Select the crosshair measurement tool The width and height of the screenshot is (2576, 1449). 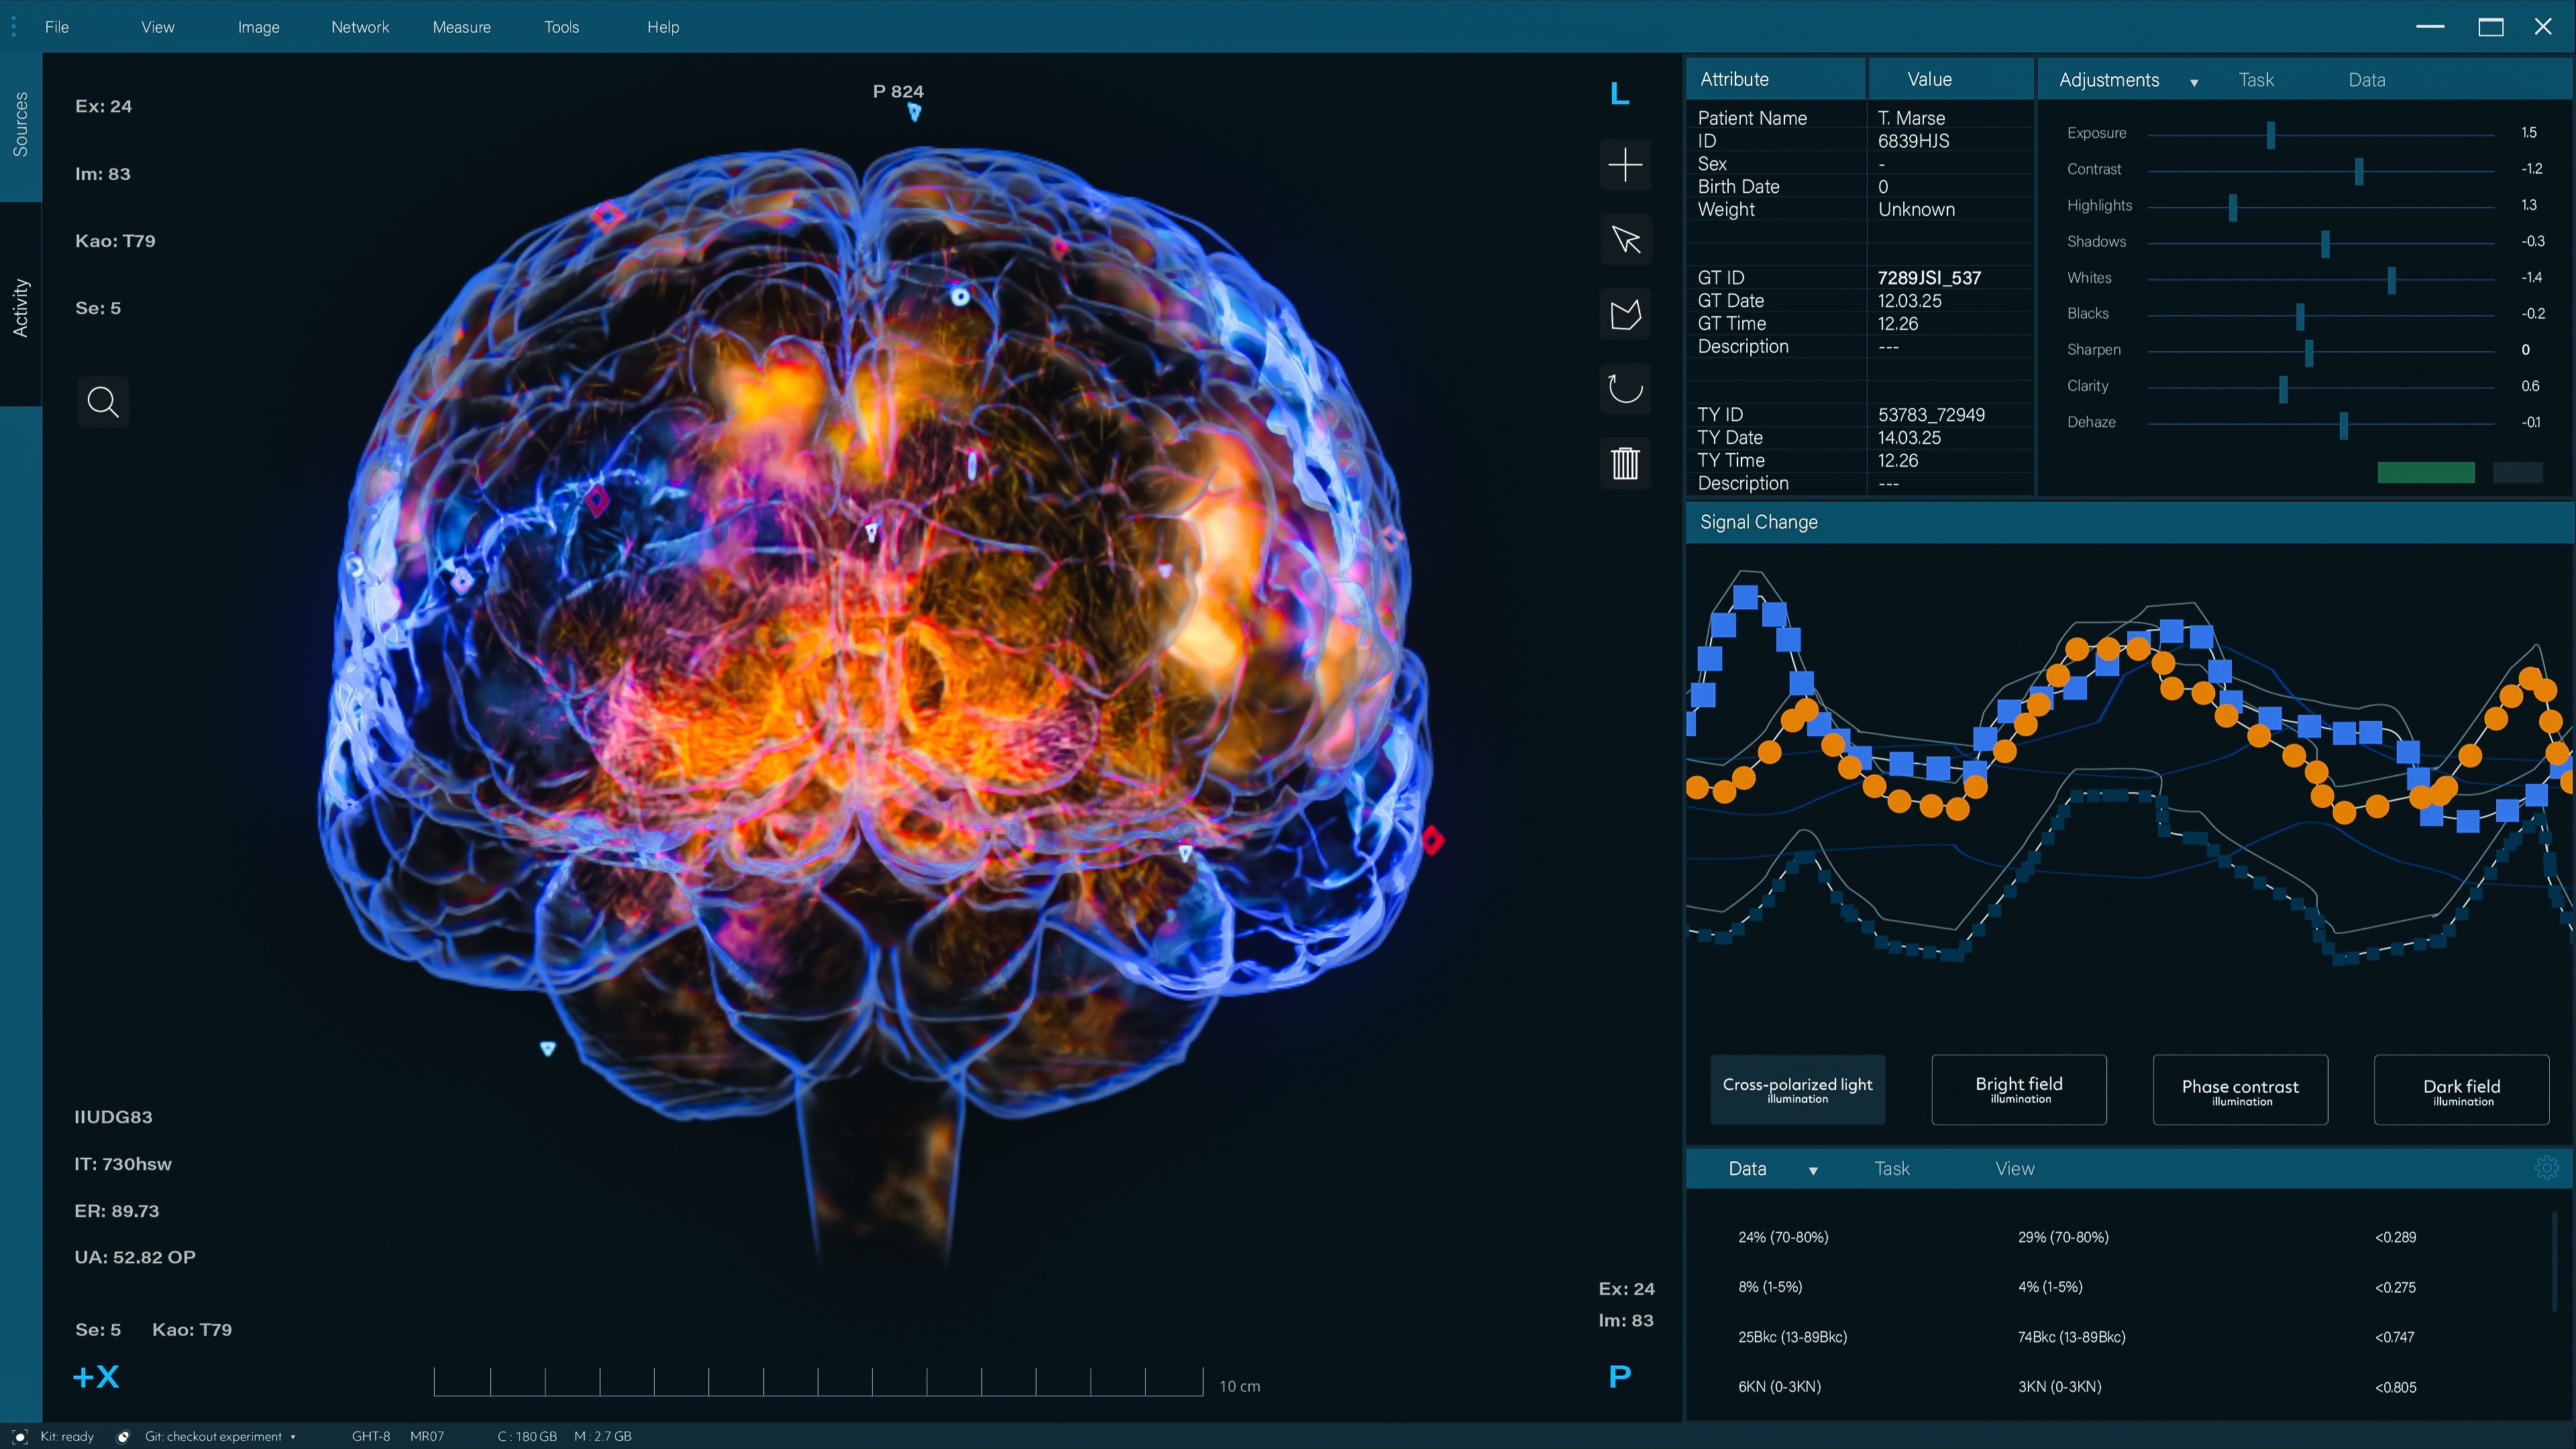click(x=1624, y=165)
